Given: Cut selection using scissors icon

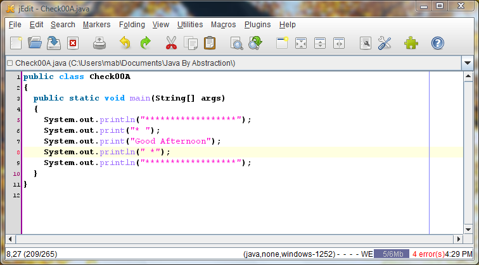Looking at the screenshot, I should (171, 43).
